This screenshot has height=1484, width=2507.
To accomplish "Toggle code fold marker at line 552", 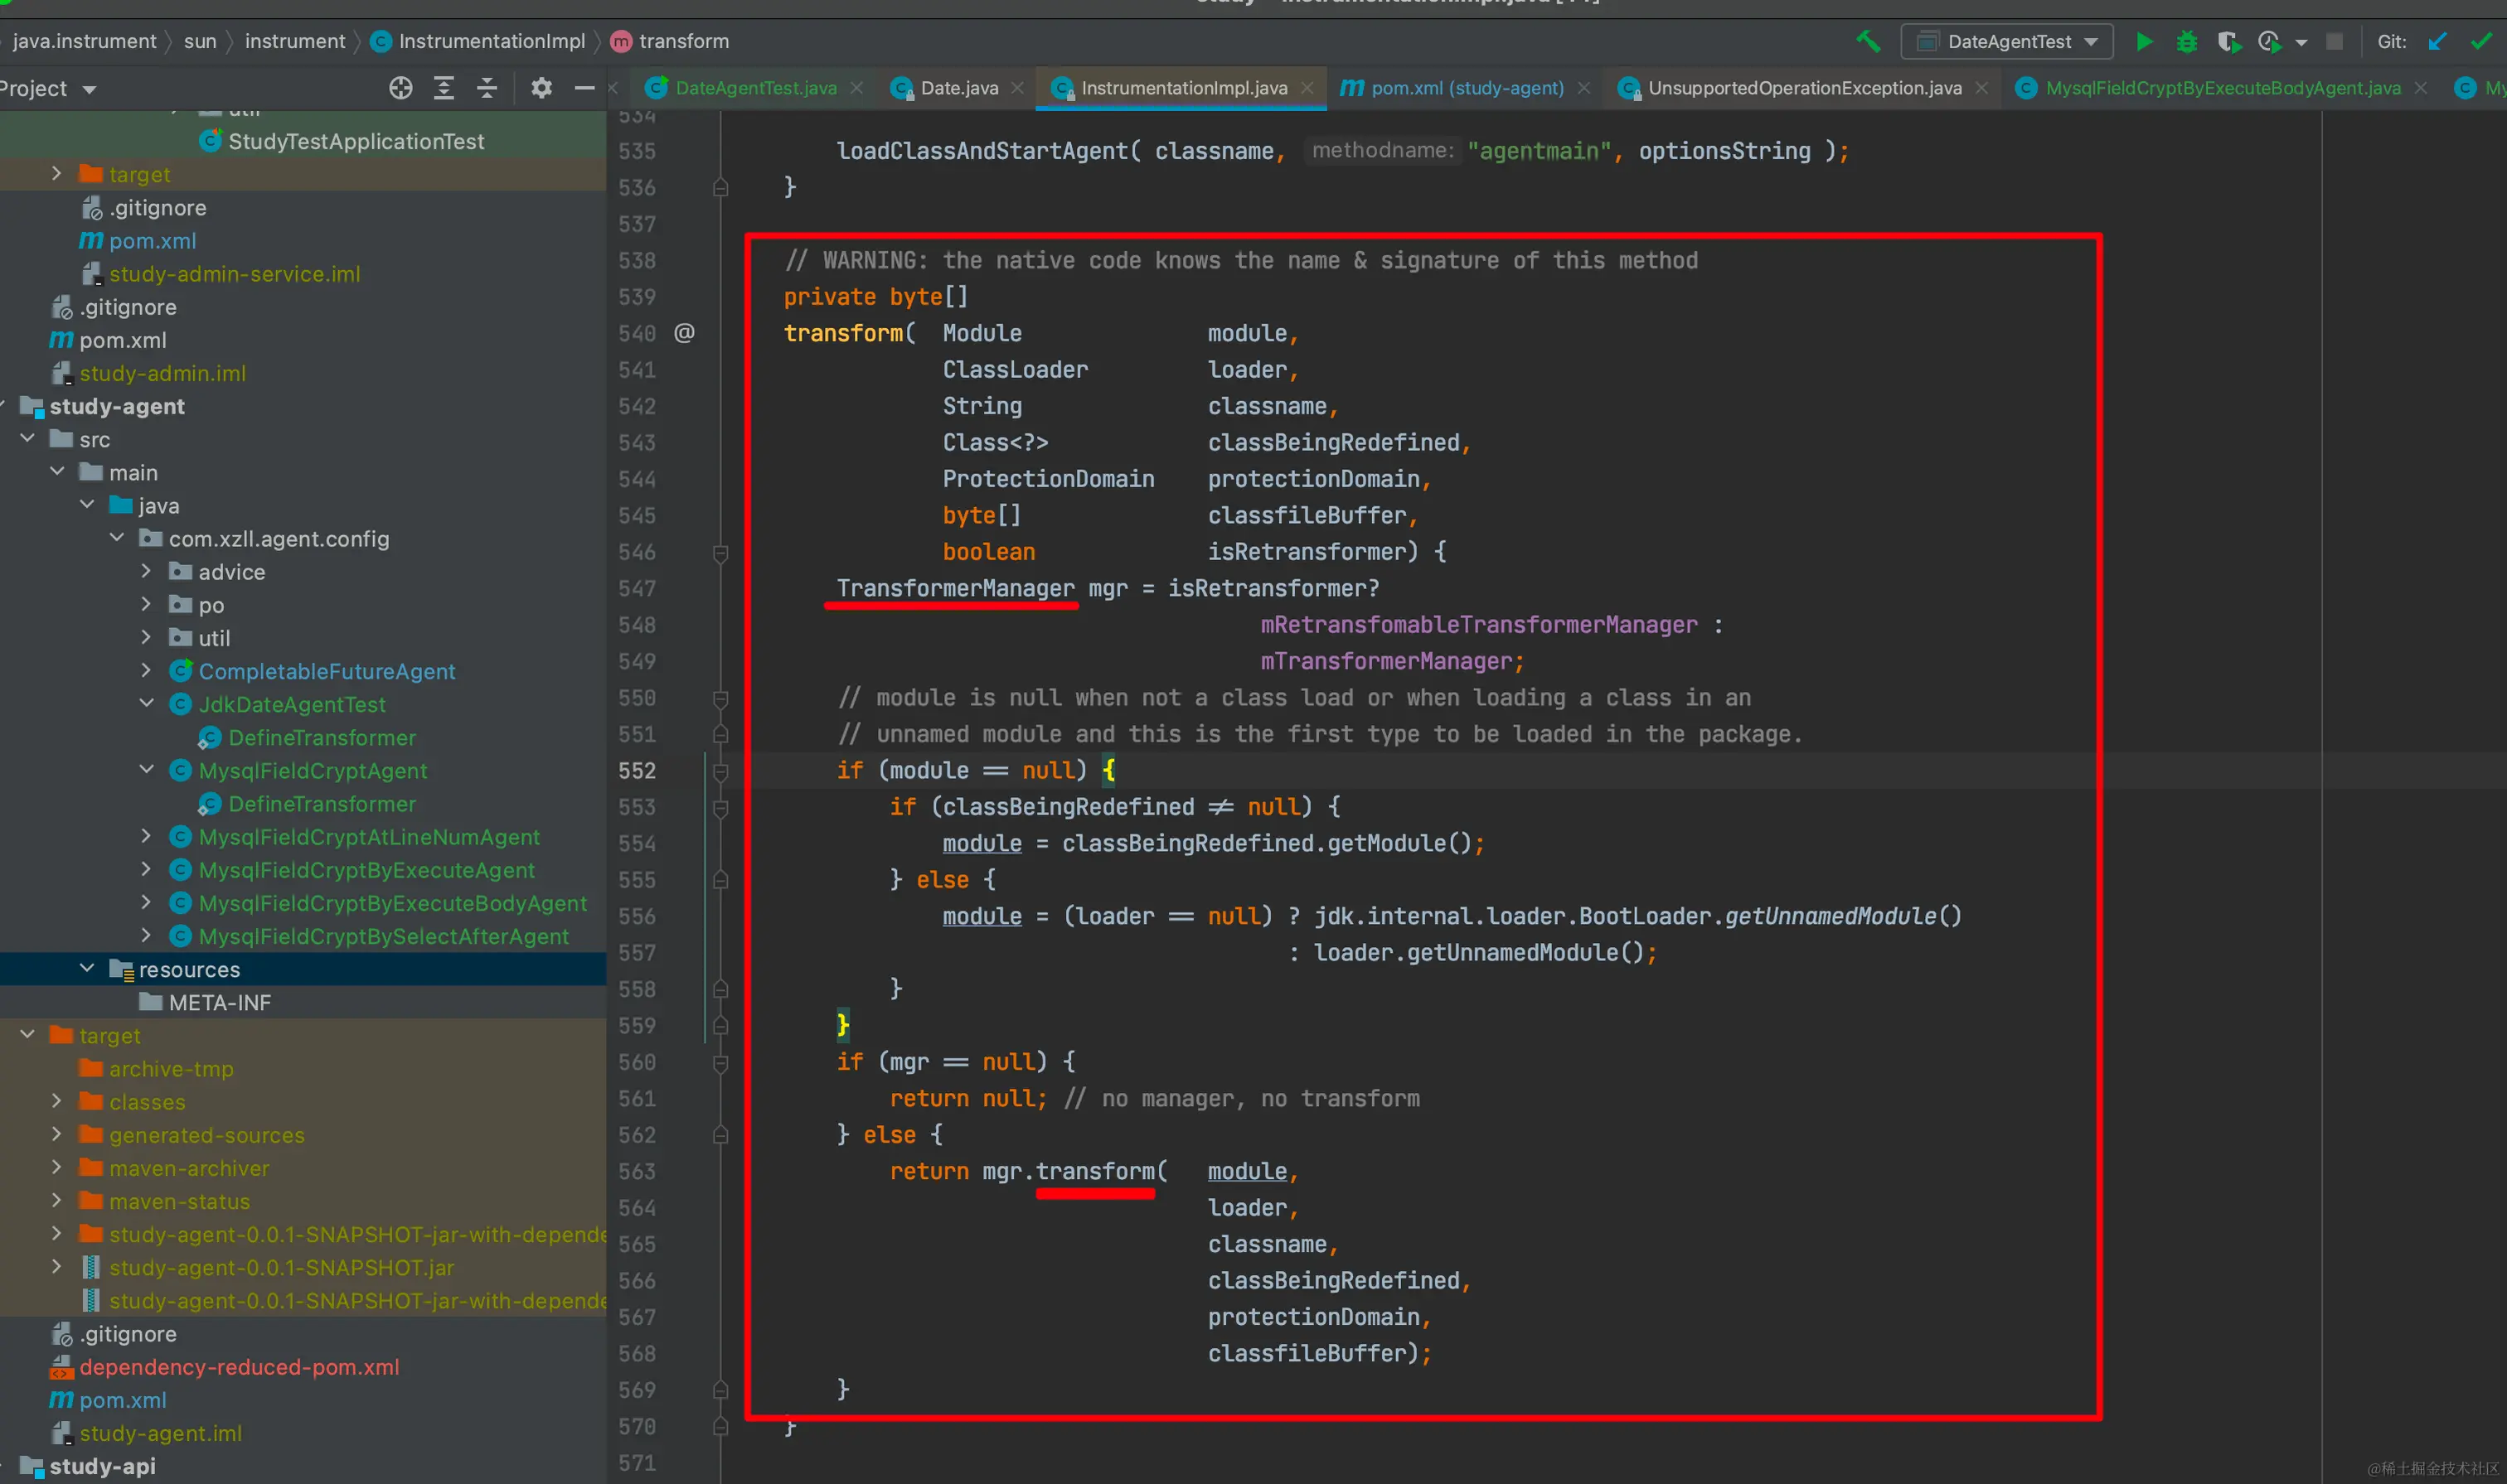I will 720,771.
